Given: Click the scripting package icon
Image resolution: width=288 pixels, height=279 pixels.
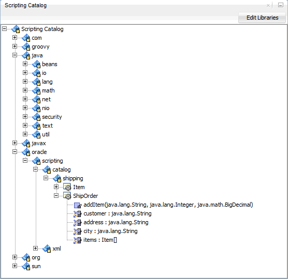Looking at the screenshot, I should (x=36, y=161).
